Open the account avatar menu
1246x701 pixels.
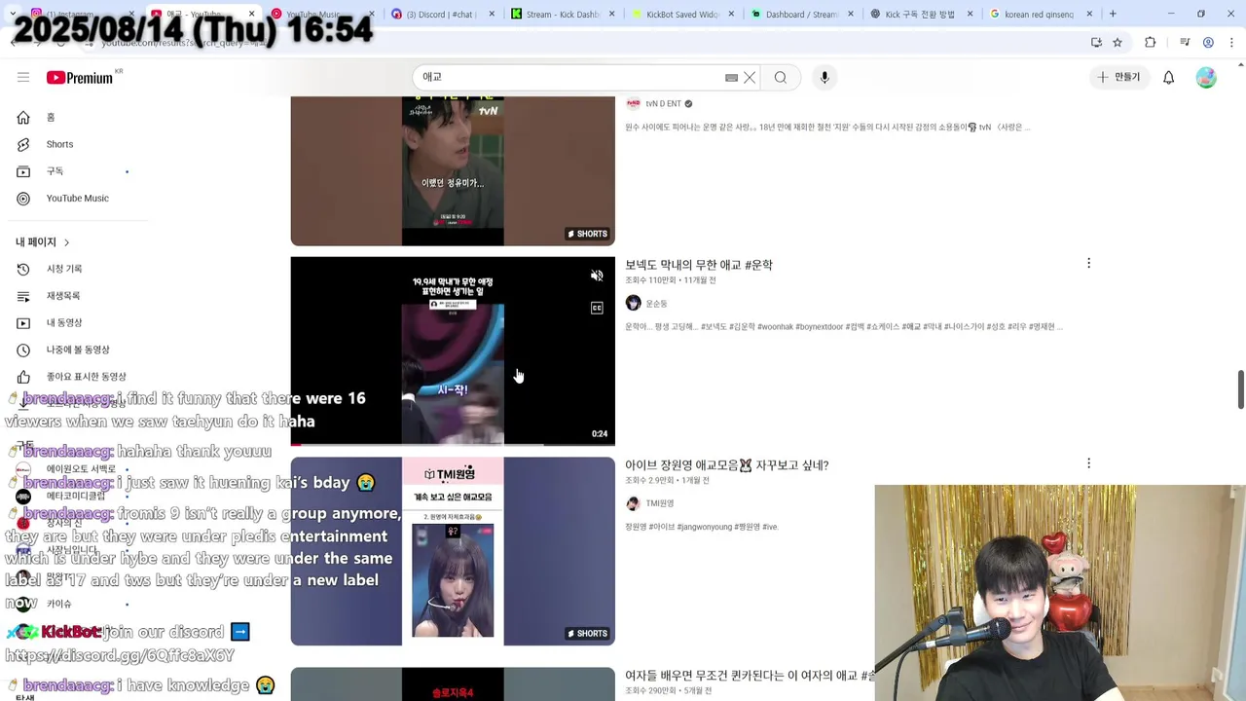1206,77
